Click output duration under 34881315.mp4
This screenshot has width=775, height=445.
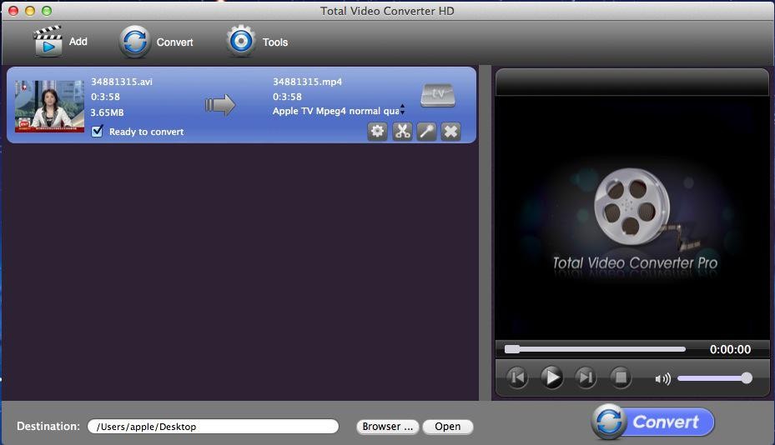click(287, 97)
